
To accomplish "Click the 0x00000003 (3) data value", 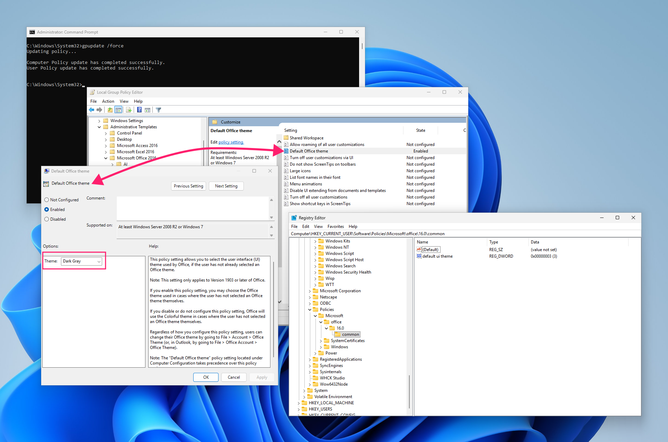I will (544, 256).
